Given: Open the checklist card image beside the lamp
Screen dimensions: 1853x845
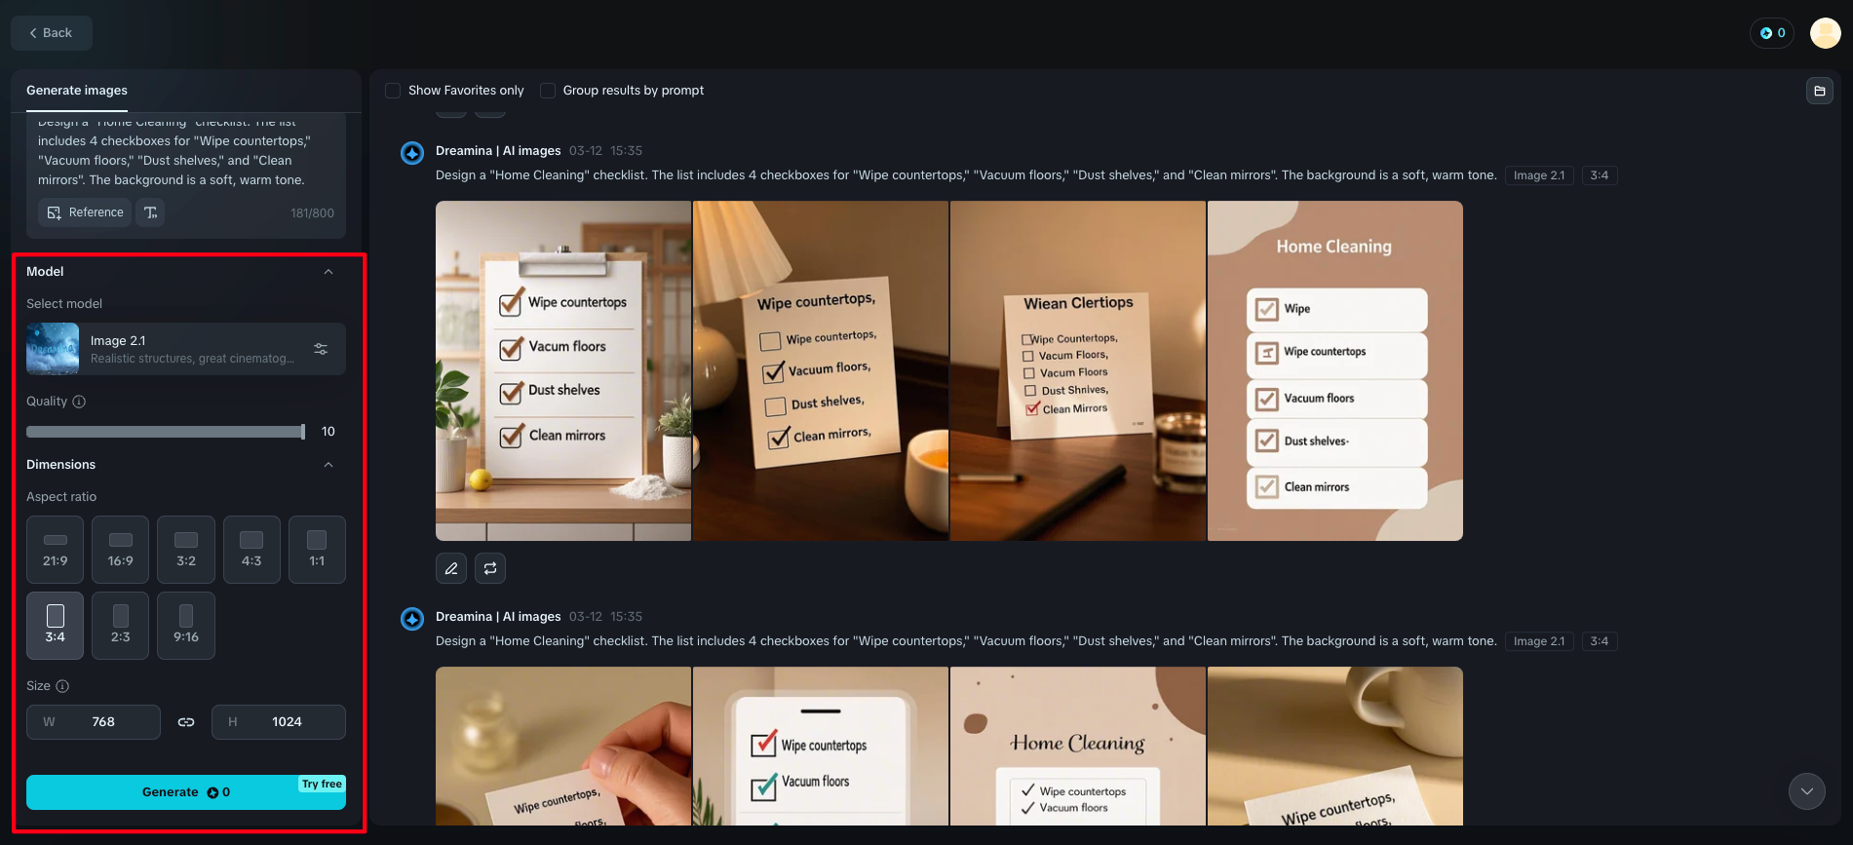Looking at the screenshot, I should 821,370.
